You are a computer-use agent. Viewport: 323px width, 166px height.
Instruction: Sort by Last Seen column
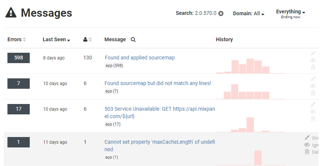56,39
